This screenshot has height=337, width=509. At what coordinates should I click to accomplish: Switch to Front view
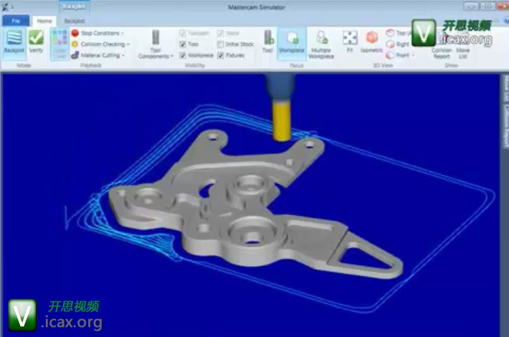tap(398, 55)
